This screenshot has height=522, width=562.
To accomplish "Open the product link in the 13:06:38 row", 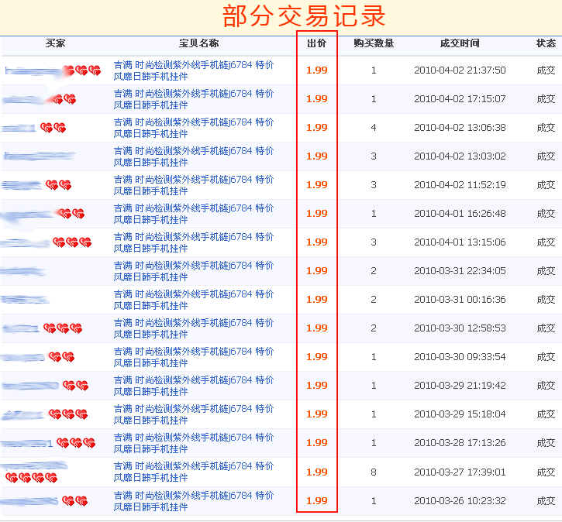I will point(194,128).
